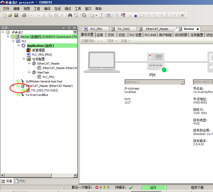Open the 帮助 menu
Screen dimensions: 213x192
[99, 9]
